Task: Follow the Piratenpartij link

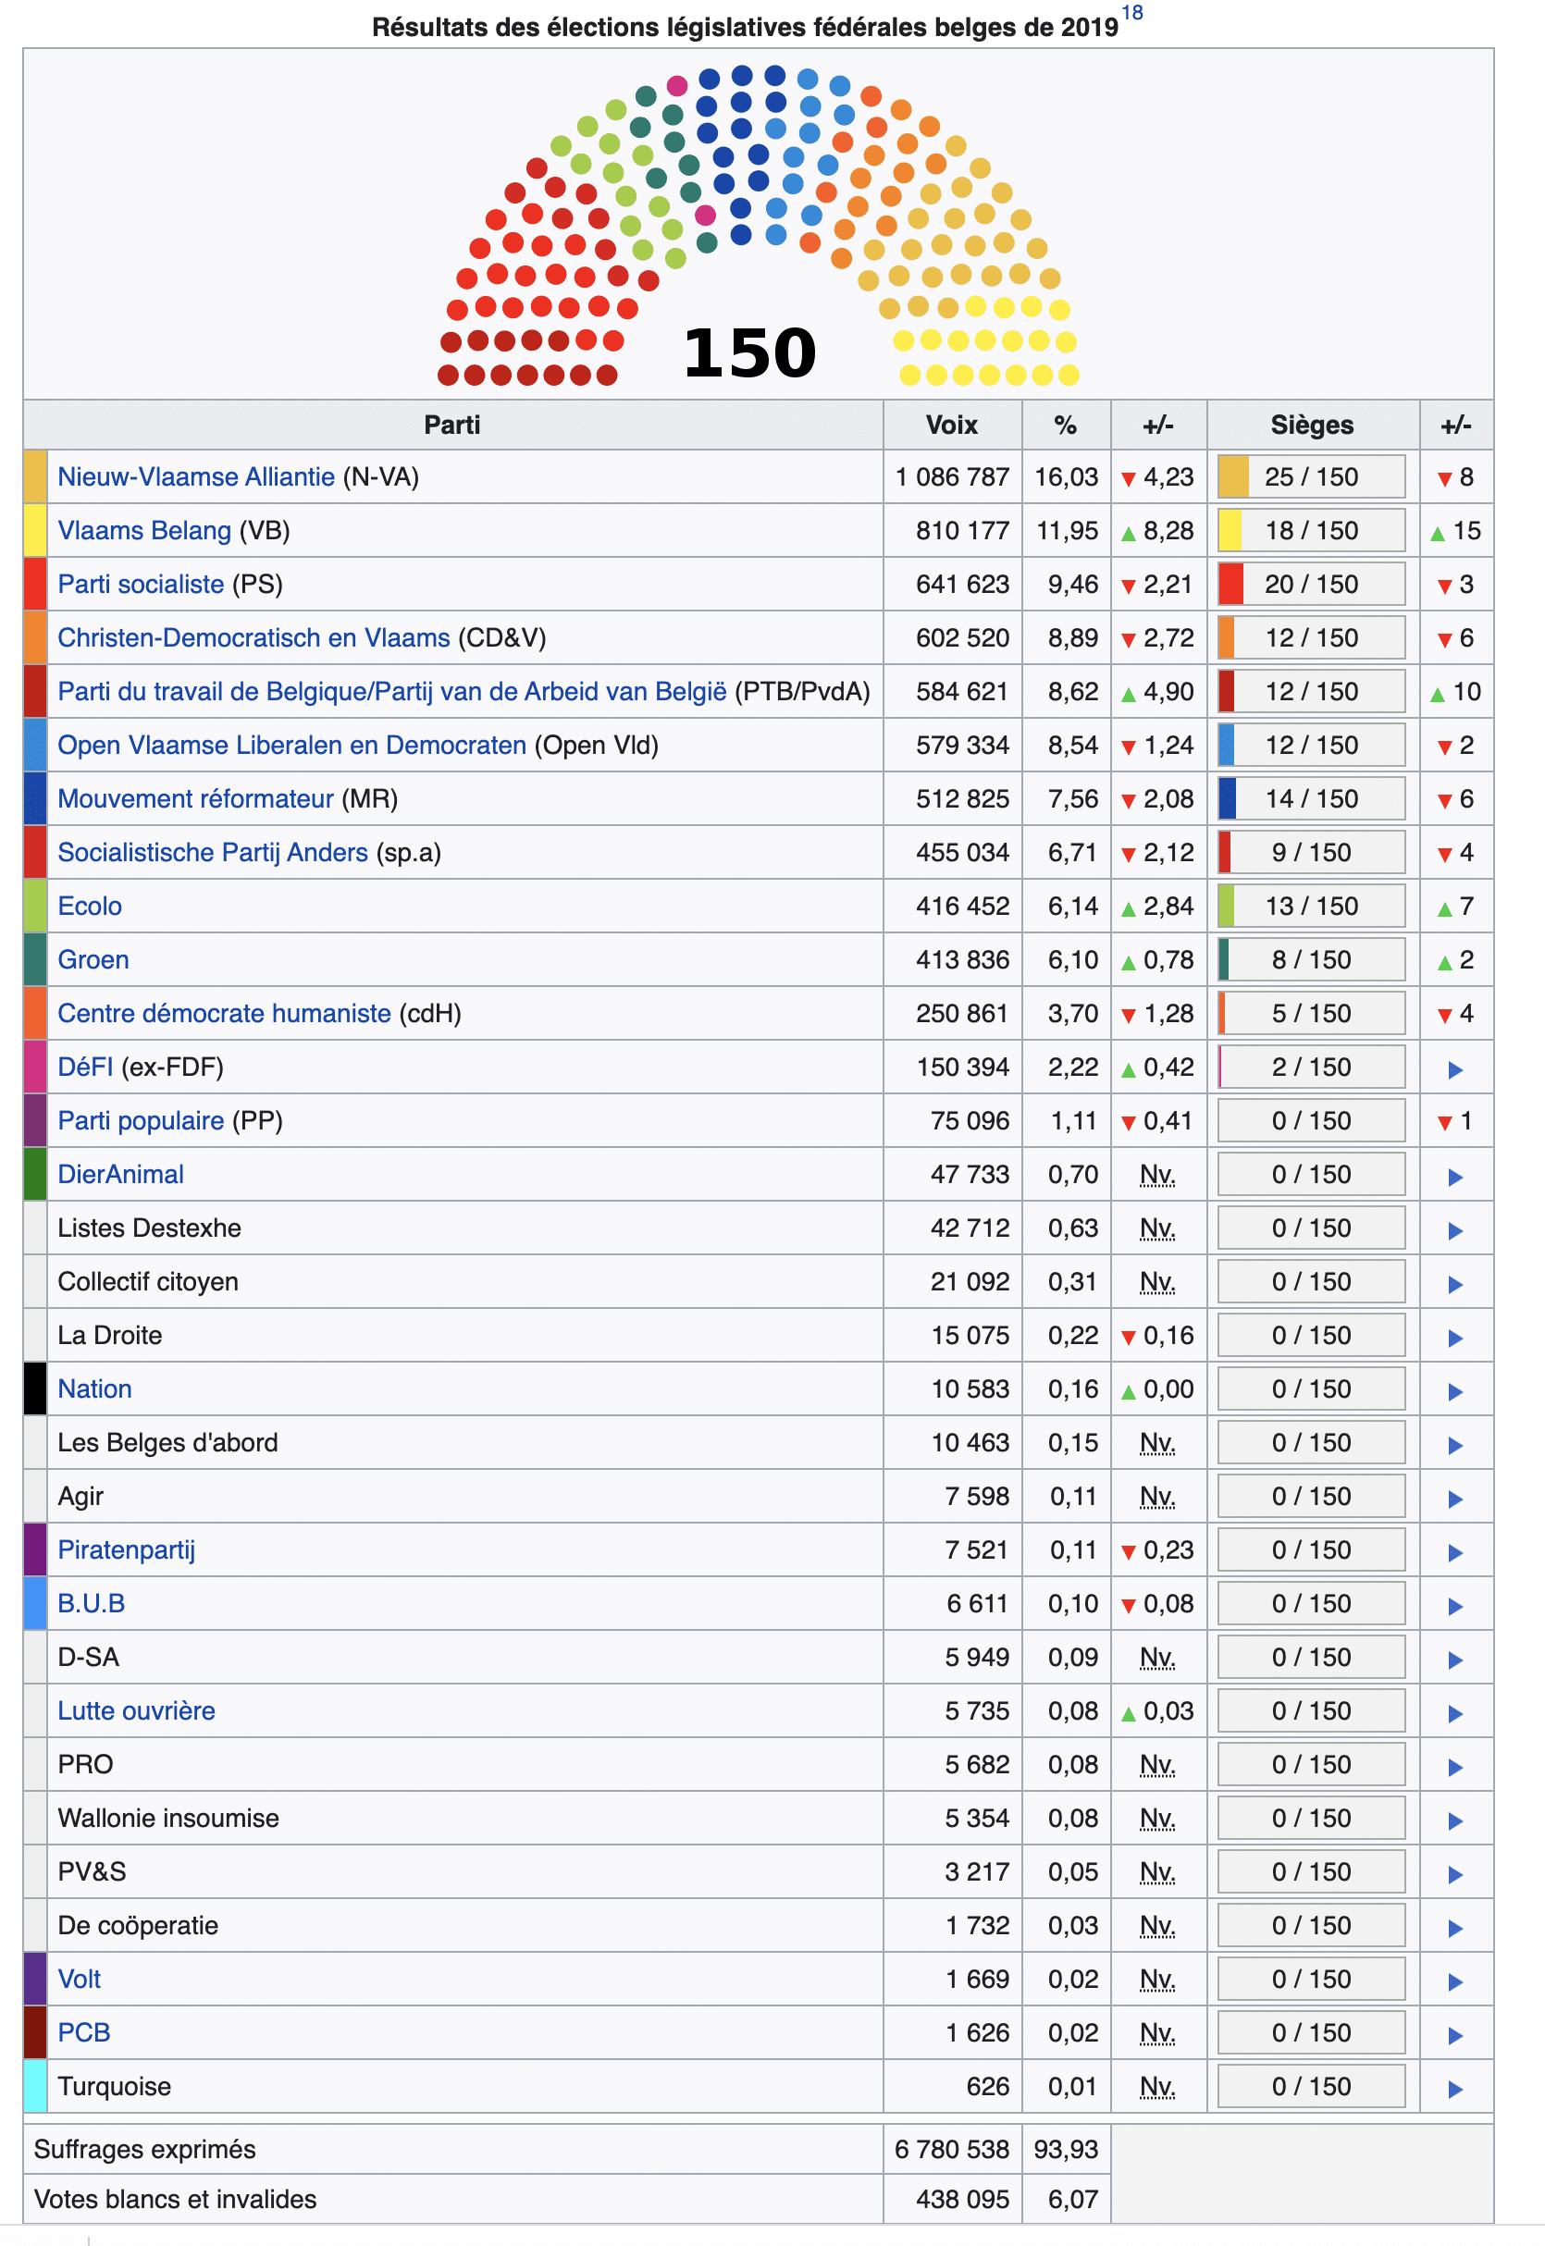Action: pyautogui.click(x=127, y=1549)
